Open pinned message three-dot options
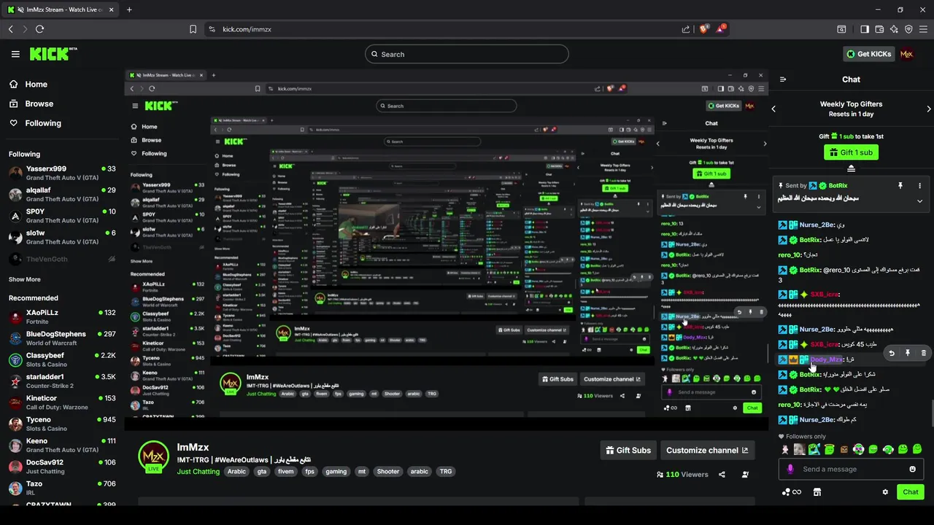 (x=919, y=186)
